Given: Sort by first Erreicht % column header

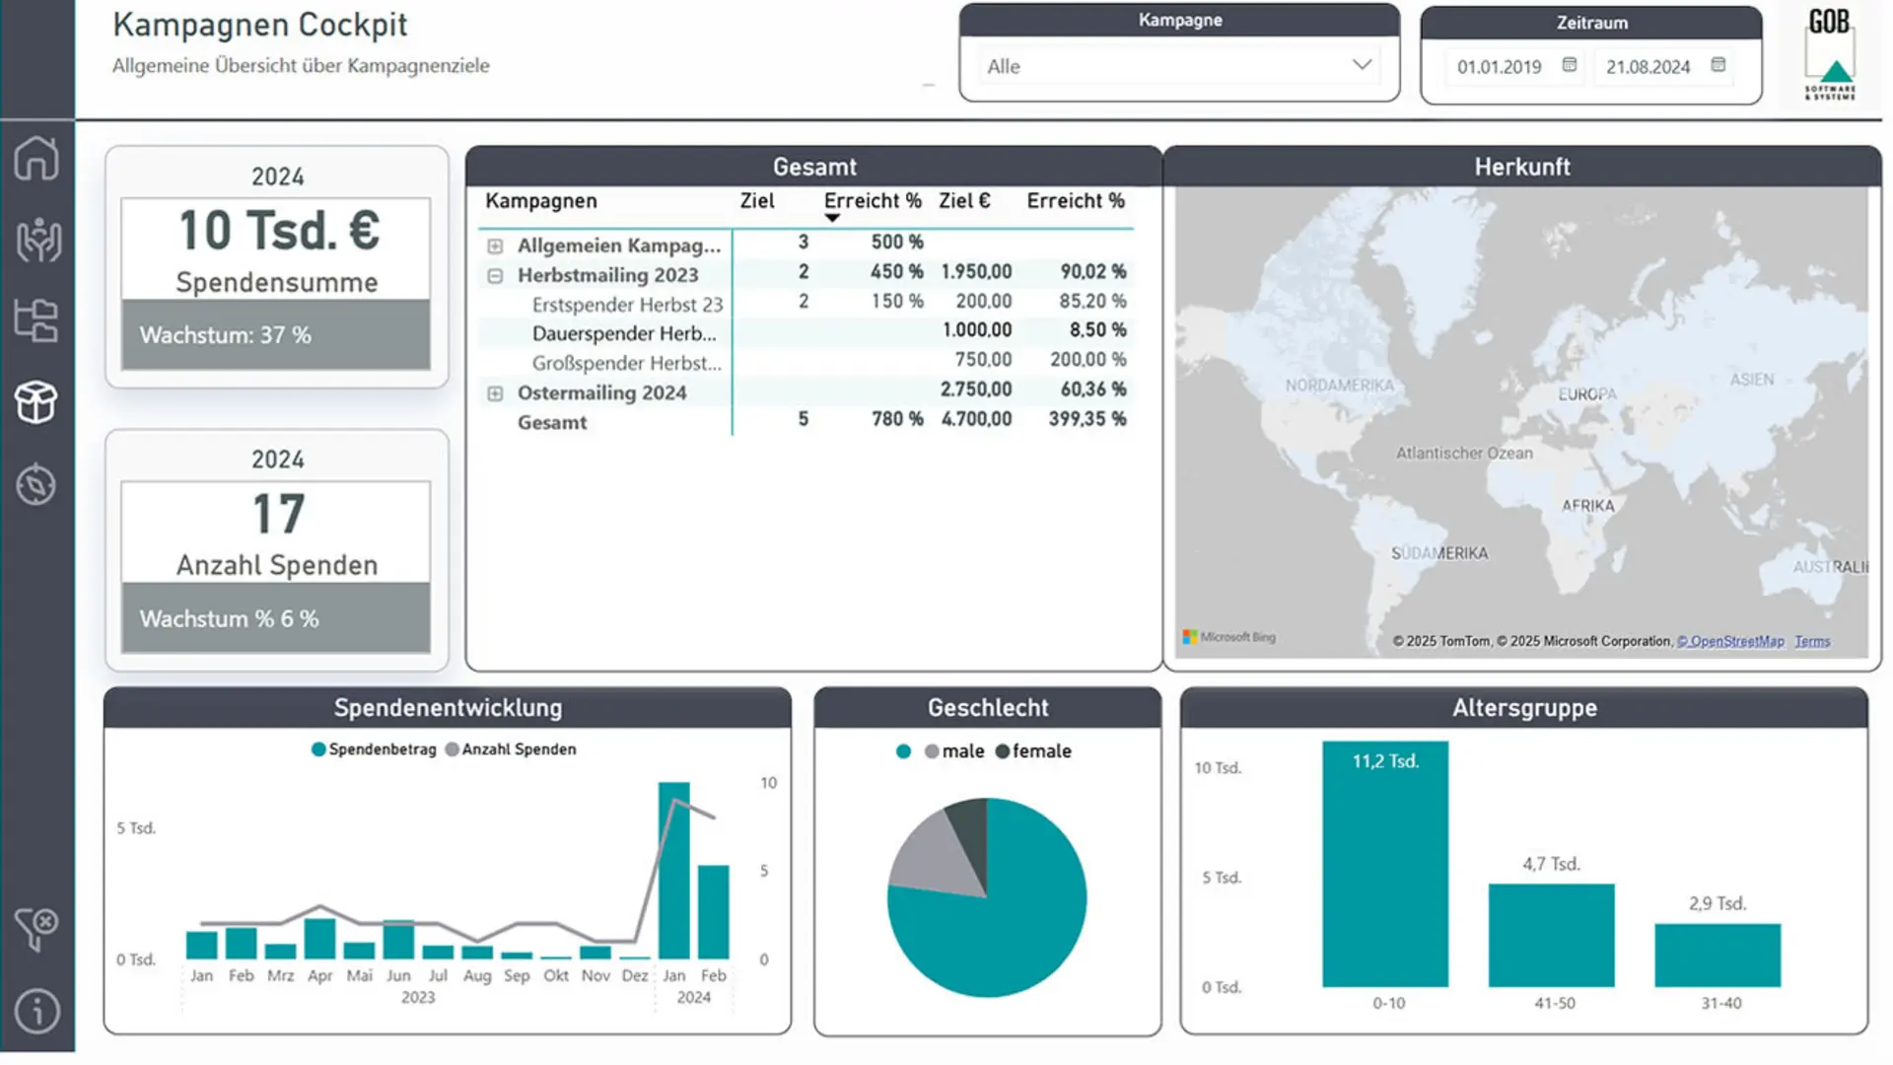Looking at the screenshot, I should pos(873,201).
